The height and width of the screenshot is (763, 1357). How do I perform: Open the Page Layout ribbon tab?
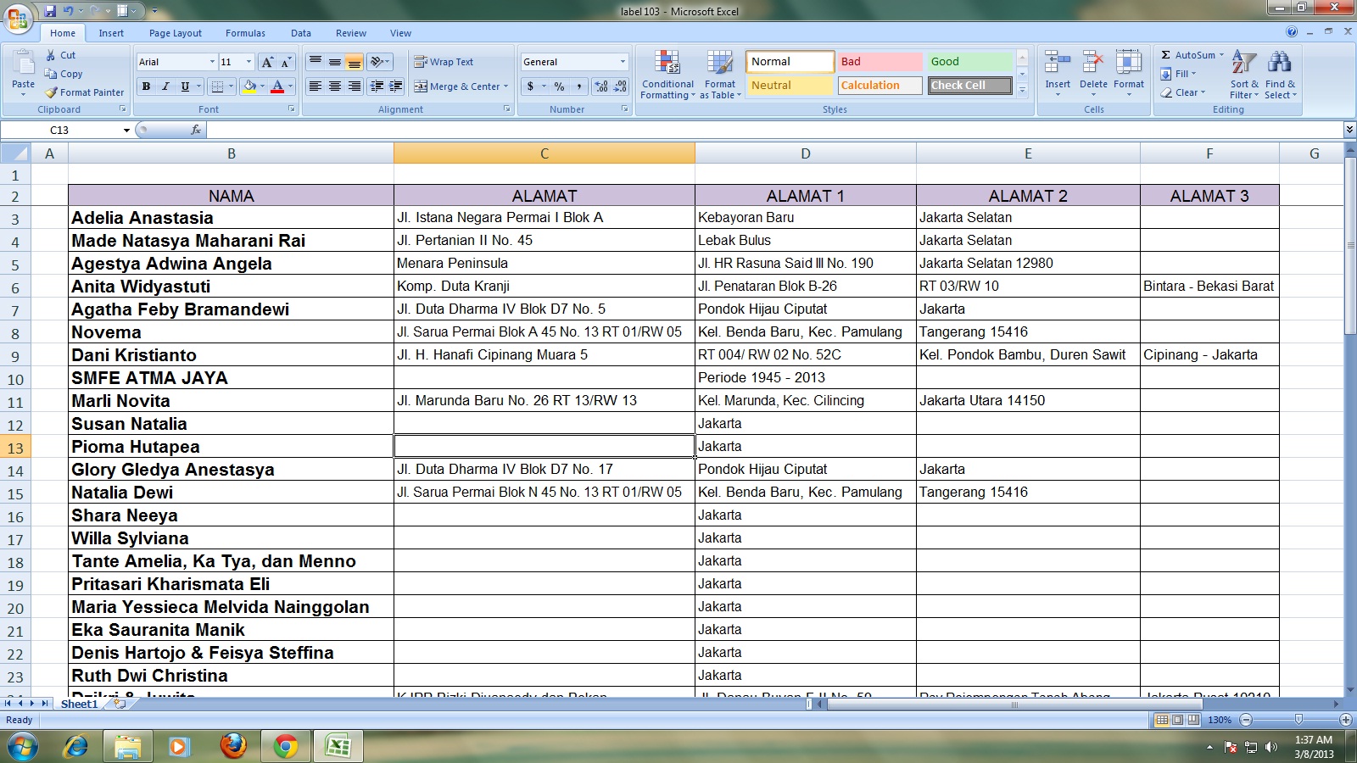[x=176, y=33]
